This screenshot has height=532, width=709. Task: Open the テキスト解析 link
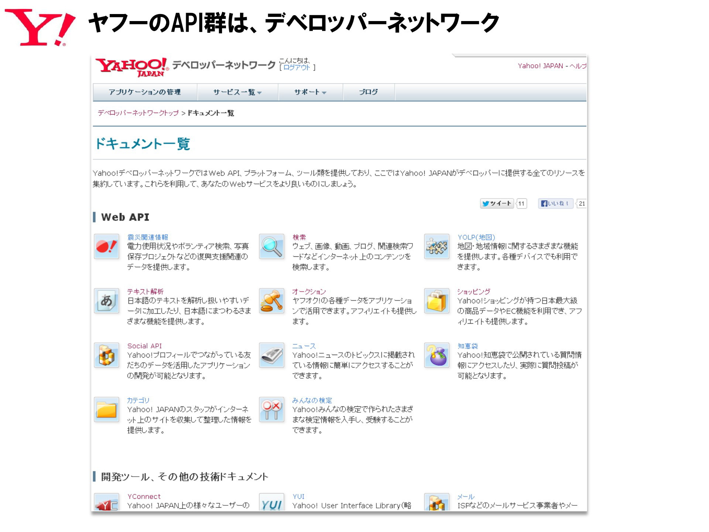pos(145,291)
